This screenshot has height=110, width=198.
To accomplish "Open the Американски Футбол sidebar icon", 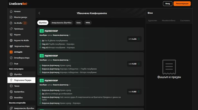I will pyautogui.click(x=11, y=108).
